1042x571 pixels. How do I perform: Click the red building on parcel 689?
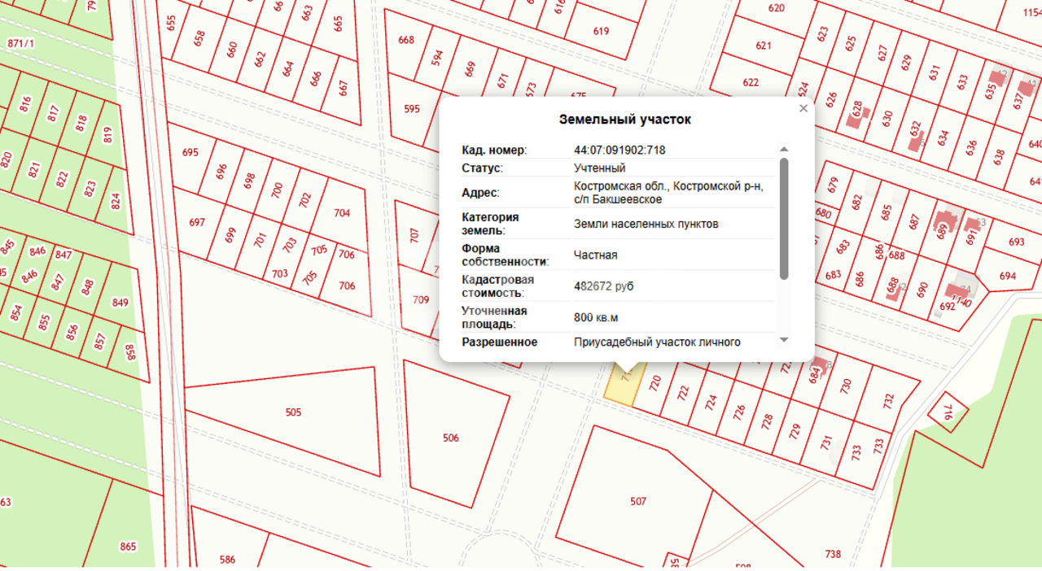click(x=946, y=220)
